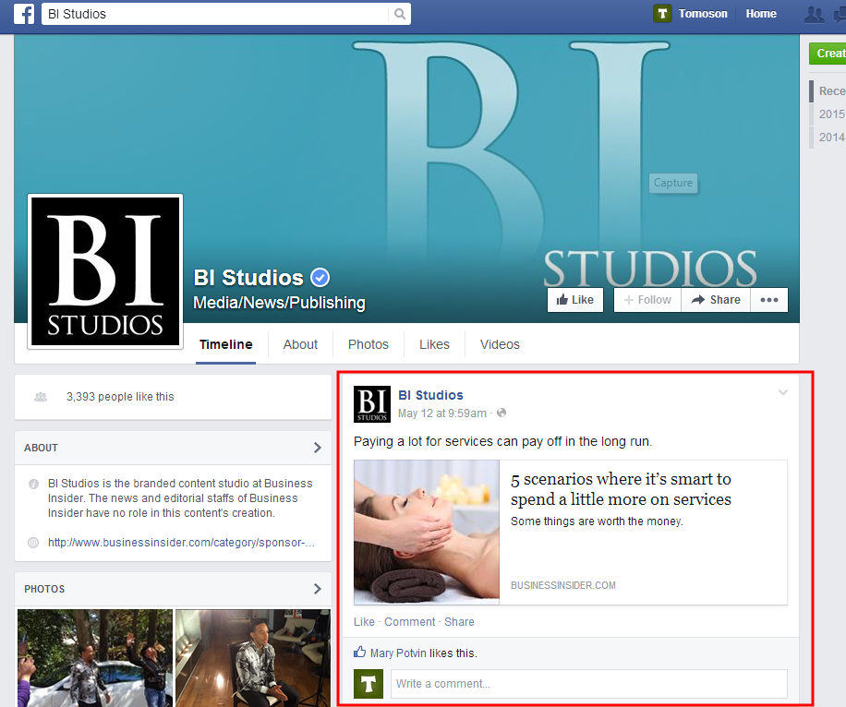Follow the BI Studios page
Viewport: 846px width, 707px height.
click(x=647, y=300)
